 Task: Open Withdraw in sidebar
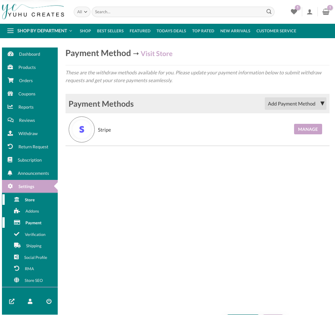coord(28,133)
